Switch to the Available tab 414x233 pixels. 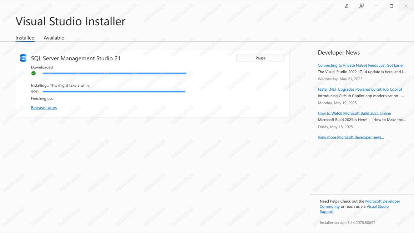[54, 37]
